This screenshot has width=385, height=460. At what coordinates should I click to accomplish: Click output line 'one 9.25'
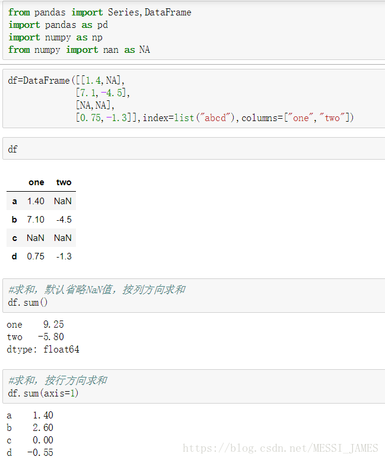(35, 325)
